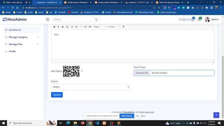This screenshot has width=224, height=126.
Task: Open Visual Studio Code from the taskbar
Action: click(97, 123)
